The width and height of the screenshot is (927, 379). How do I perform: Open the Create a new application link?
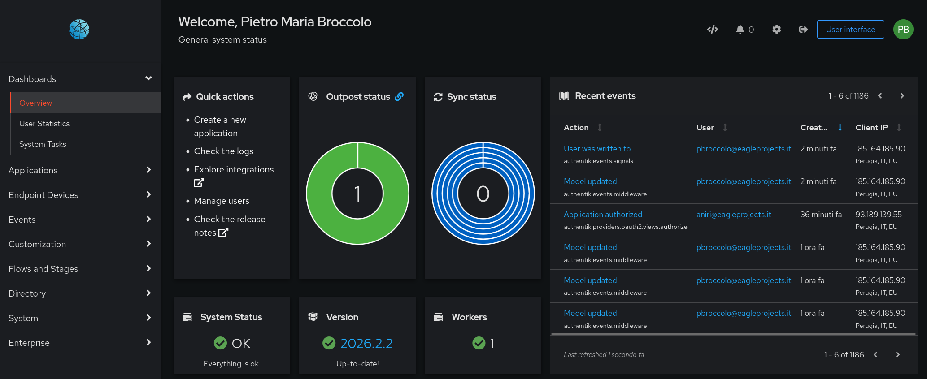pos(220,126)
